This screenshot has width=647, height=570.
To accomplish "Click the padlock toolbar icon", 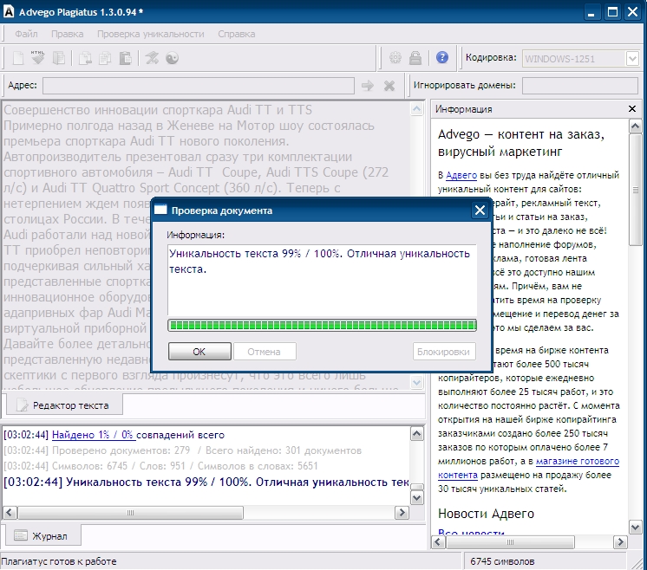I will pos(415,59).
